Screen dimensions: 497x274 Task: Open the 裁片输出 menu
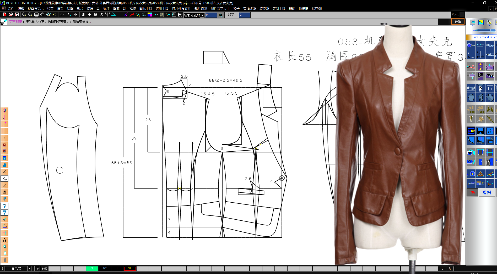[x=201, y=9]
